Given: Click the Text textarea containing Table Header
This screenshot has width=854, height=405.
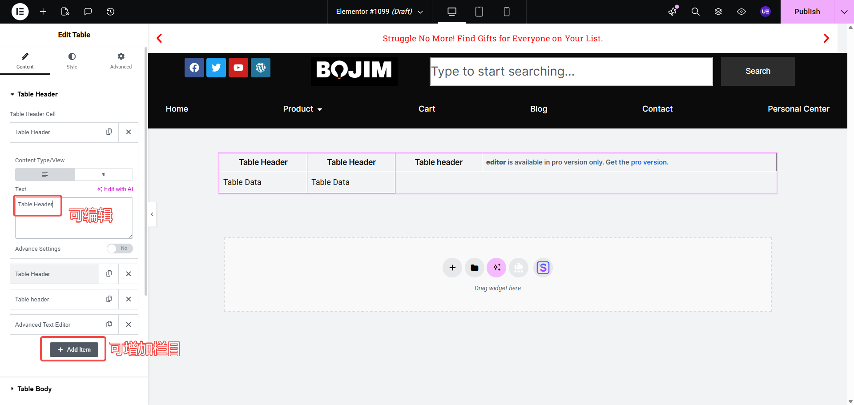Looking at the screenshot, I should coord(74,218).
